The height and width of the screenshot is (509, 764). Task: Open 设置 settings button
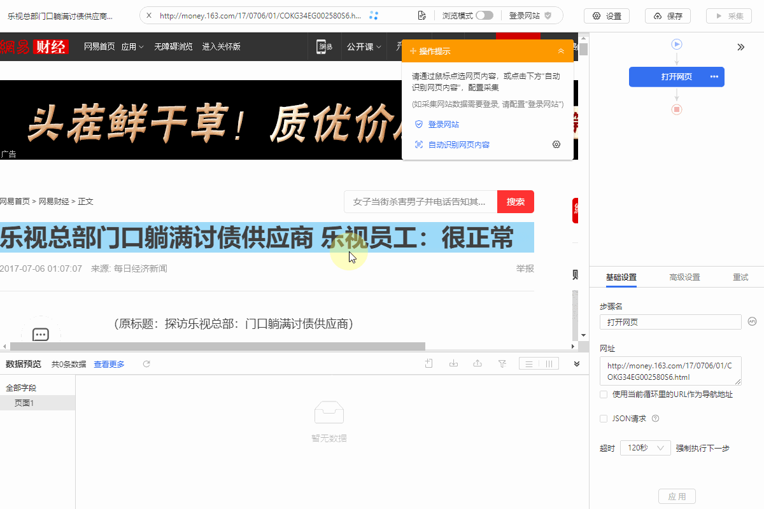(x=607, y=16)
